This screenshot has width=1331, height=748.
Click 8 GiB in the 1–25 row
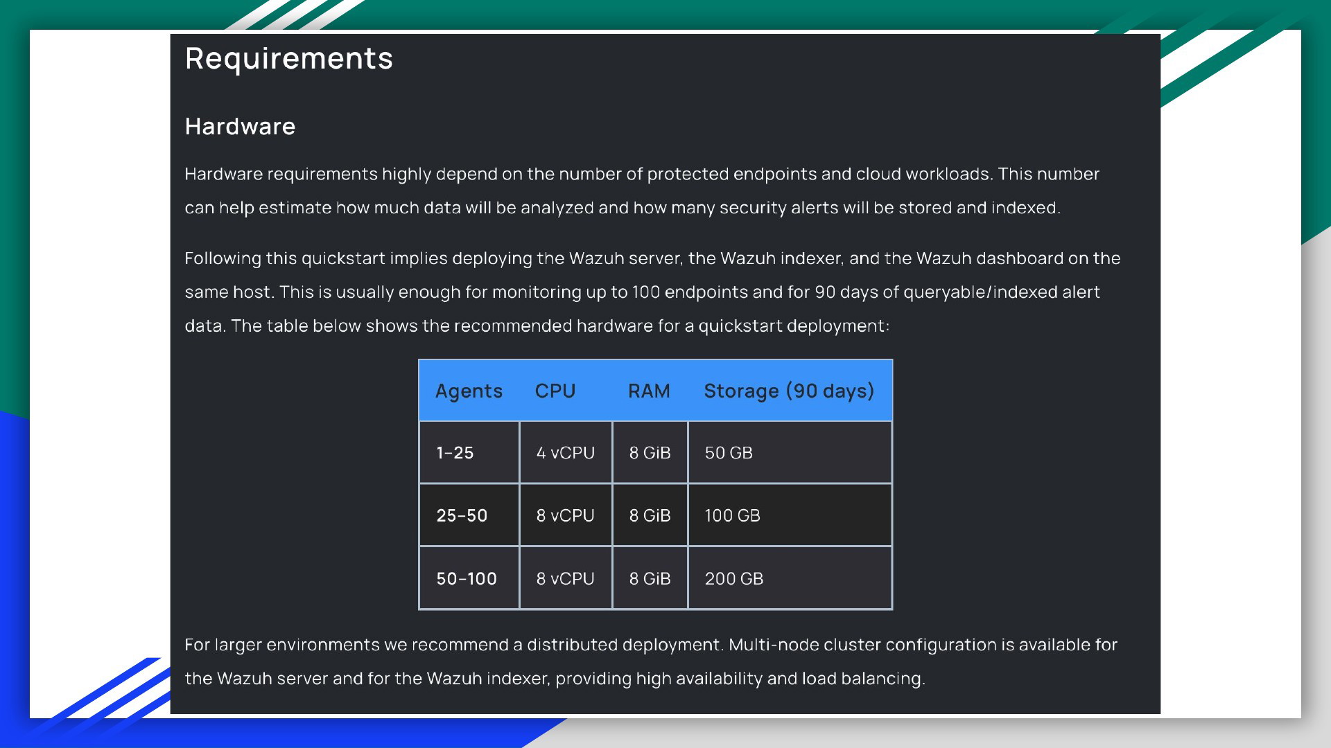pyautogui.click(x=650, y=453)
